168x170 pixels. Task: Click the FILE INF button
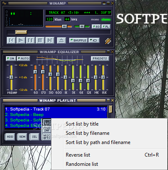click(47, 129)
